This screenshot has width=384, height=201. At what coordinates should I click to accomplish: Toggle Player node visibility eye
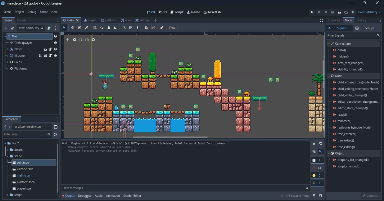[x=55, y=49]
